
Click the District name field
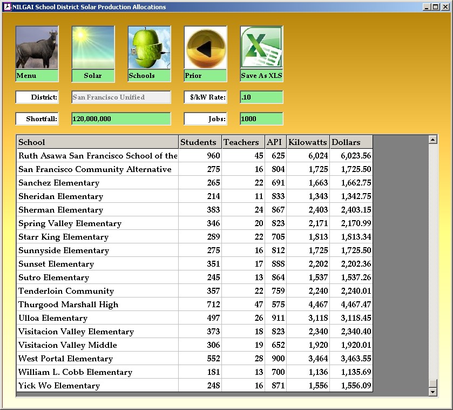121,97
